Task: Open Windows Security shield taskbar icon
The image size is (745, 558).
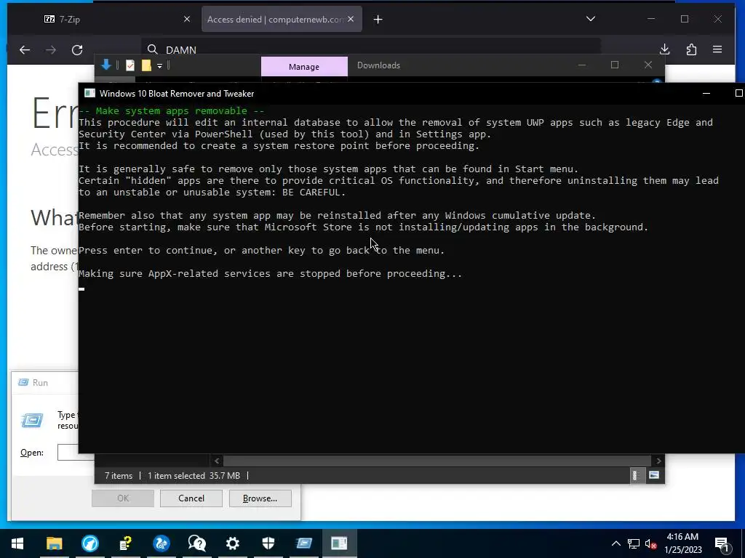Action: [x=268, y=543]
